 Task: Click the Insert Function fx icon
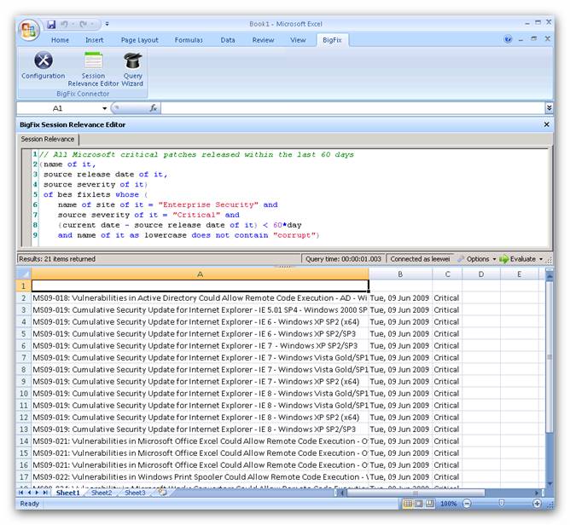[x=153, y=108]
